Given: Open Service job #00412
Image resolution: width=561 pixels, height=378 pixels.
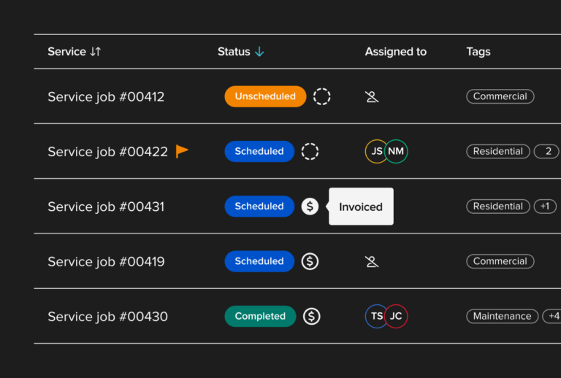Looking at the screenshot, I should (106, 97).
